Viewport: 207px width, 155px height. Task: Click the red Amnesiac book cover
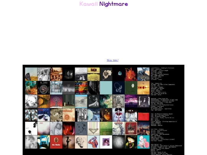pyautogui.click(x=143, y=115)
